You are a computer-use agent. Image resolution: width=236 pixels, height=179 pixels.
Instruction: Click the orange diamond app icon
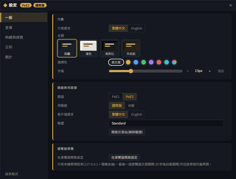tap(5, 5)
